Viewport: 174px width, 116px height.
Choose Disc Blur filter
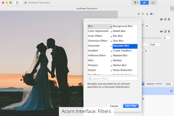(x=125, y=41)
